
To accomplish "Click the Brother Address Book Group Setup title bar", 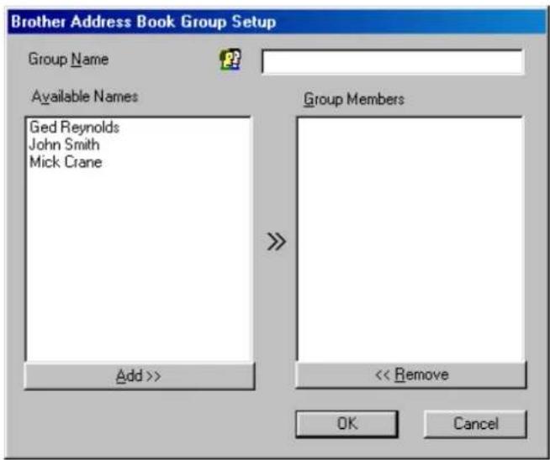I will click(x=277, y=22).
